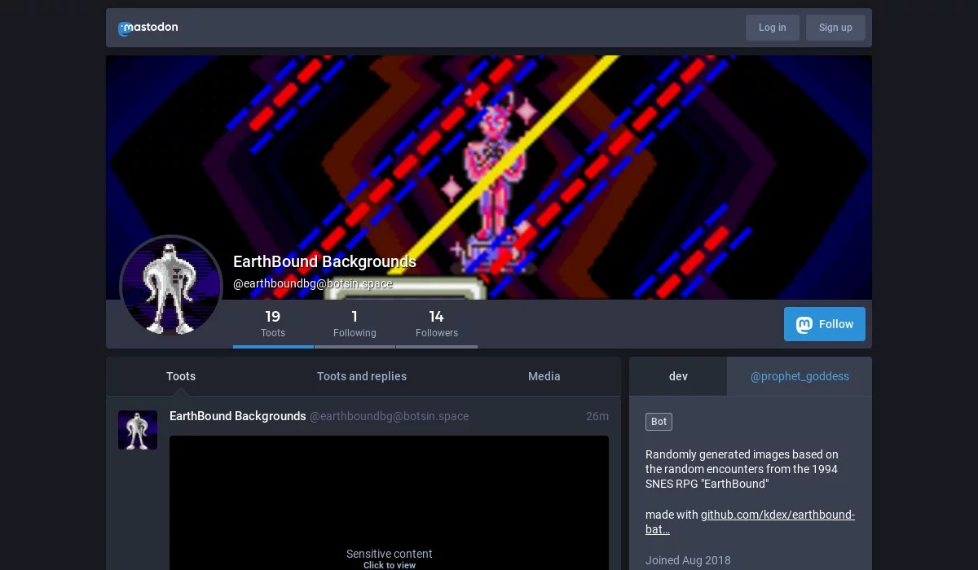Click the EarthBound Backgrounds profile heading
Screen dimensions: 978x570
(x=324, y=261)
